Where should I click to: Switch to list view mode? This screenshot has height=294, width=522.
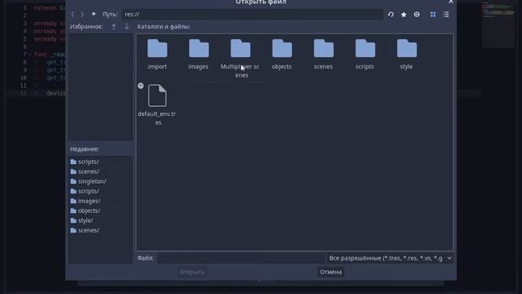pyautogui.click(x=446, y=15)
